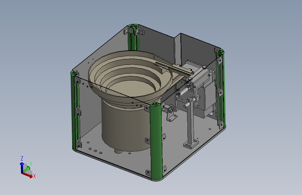Viewport: 302px width, 195px height.
Task: Click the red X axis of the triad
Action: pos(27,175)
